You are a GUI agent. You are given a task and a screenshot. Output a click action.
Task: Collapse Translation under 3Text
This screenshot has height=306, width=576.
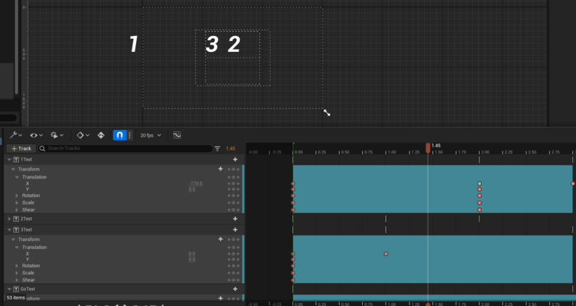pos(17,247)
